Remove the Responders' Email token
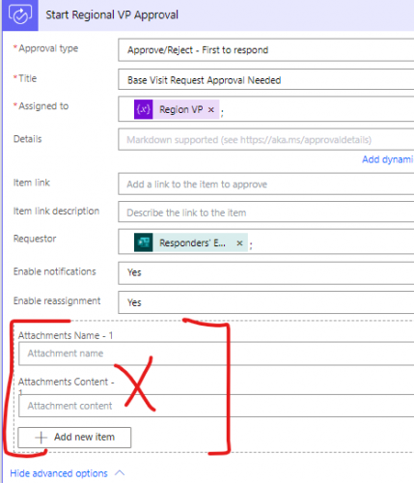The height and width of the screenshot is (483, 414). (x=239, y=243)
